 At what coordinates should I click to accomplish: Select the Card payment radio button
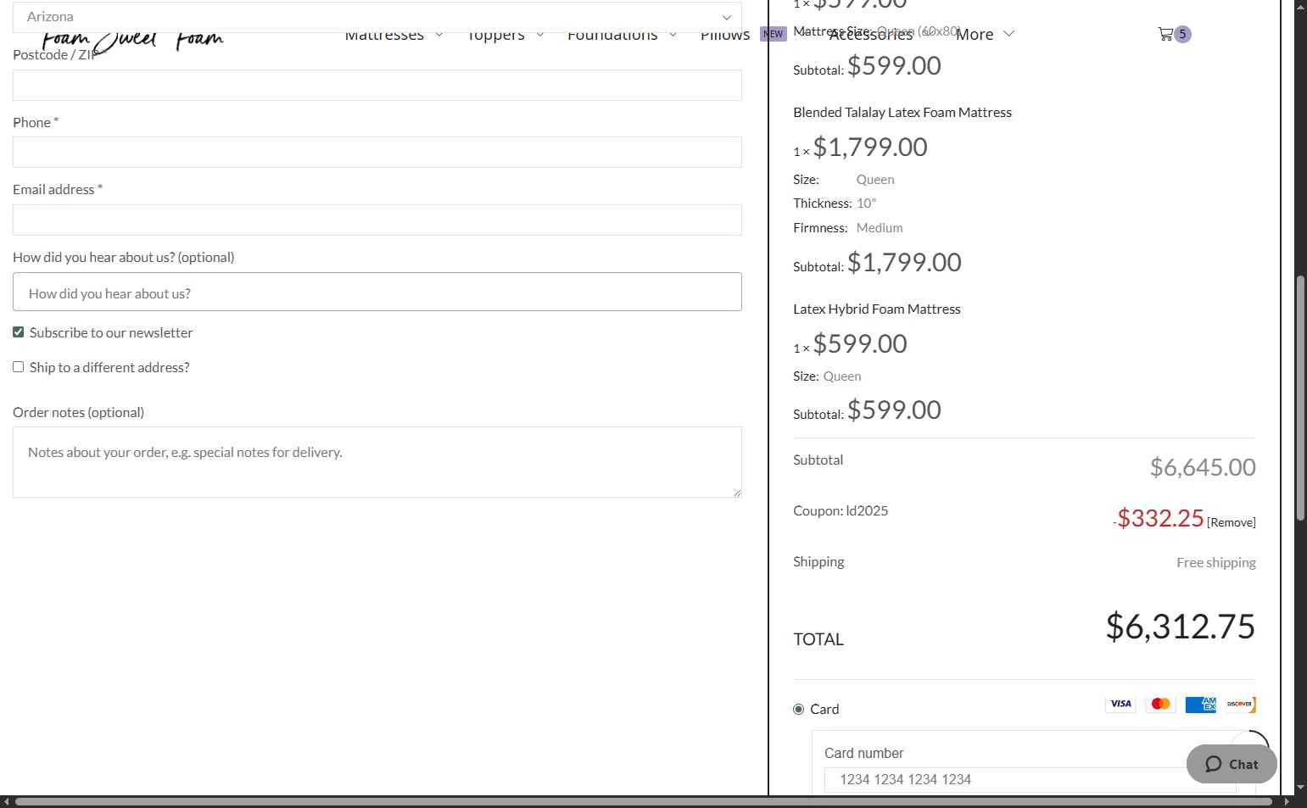(798, 709)
